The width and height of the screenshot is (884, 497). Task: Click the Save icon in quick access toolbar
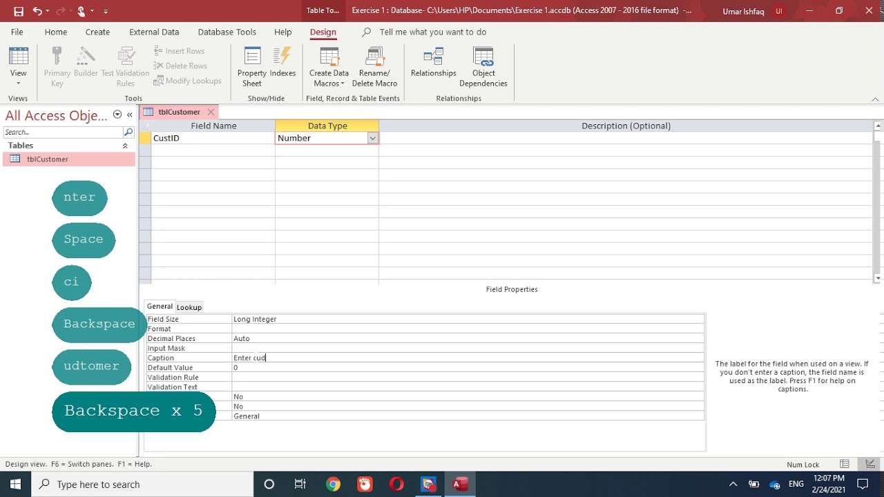click(19, 11)
